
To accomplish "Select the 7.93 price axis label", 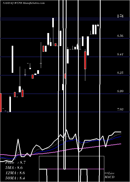I will 120,109.
